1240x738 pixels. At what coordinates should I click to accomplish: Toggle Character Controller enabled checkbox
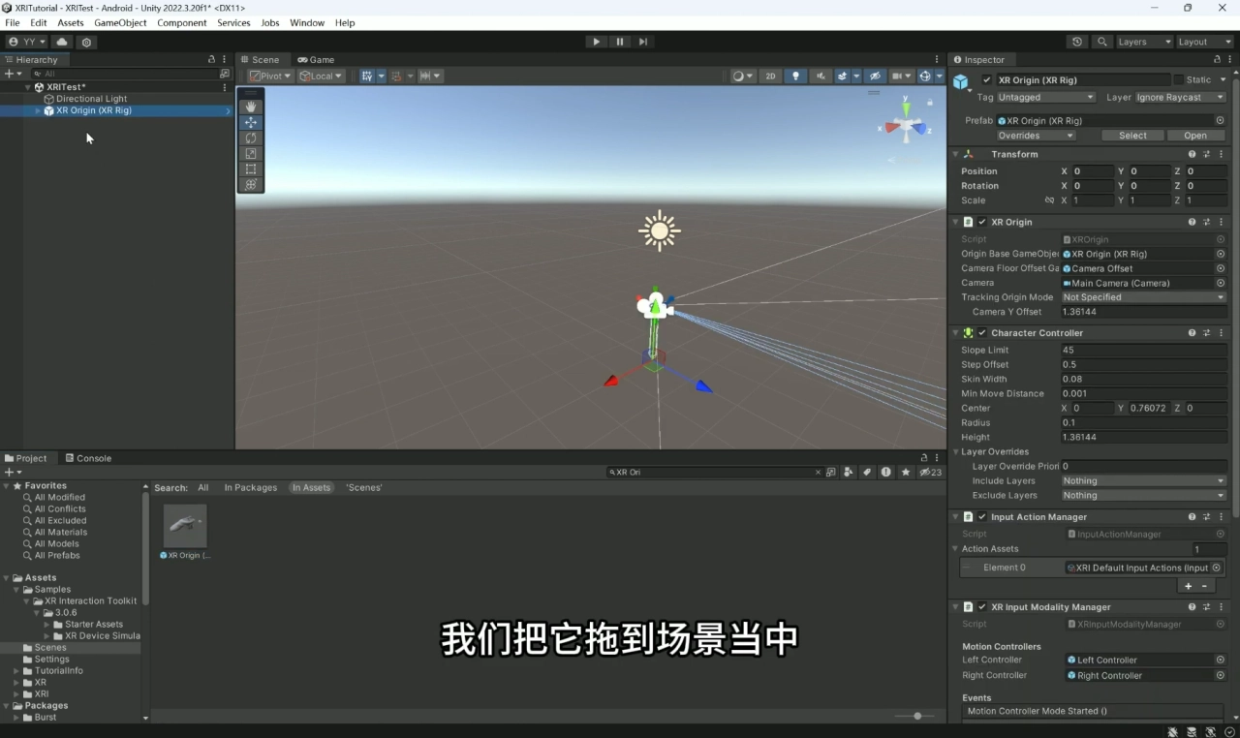[981, 333]
